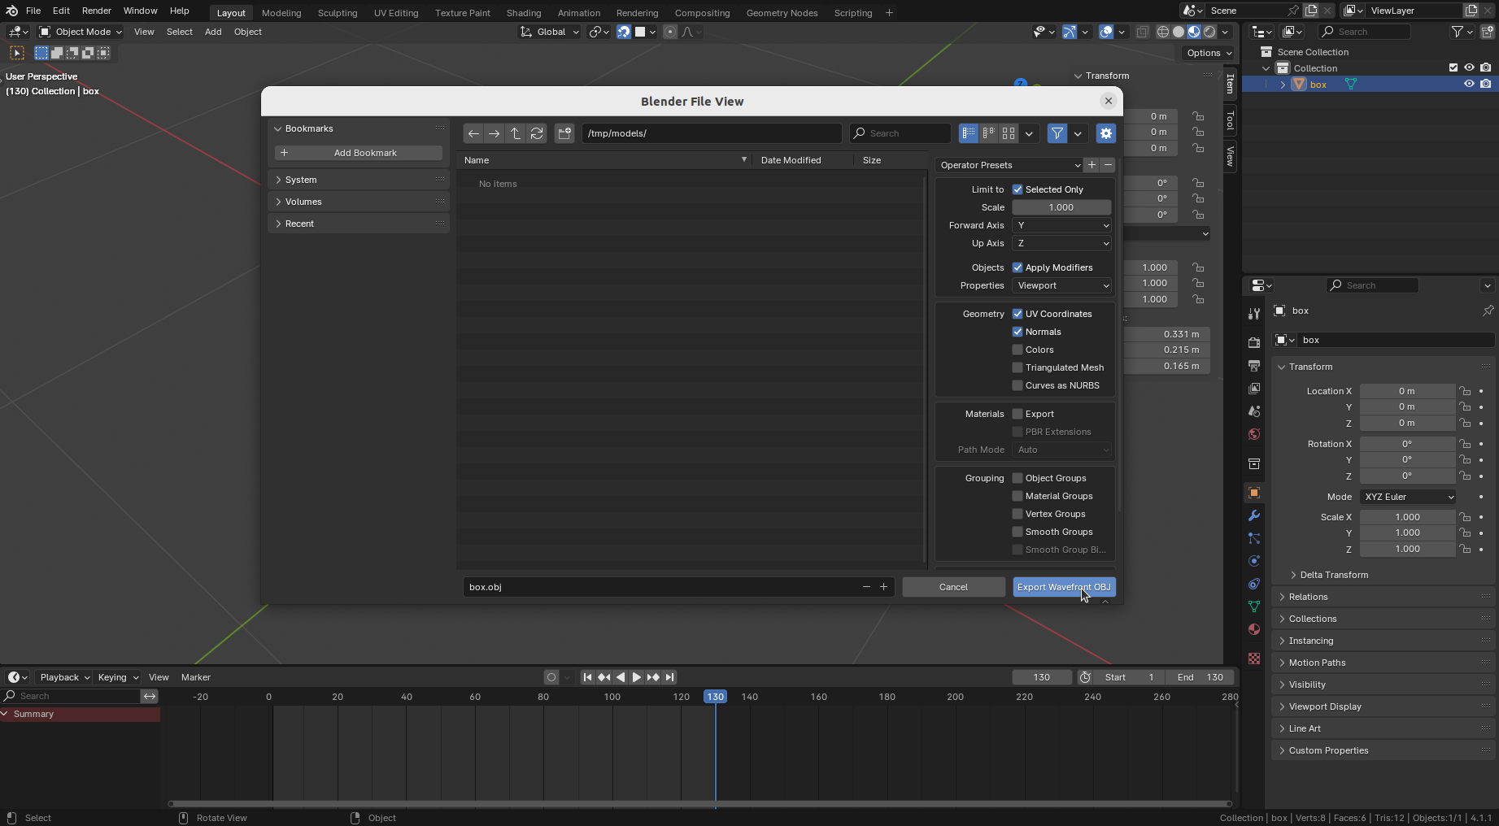
Task: Enable Object Groups checkbox
Action: (1017, 478)
